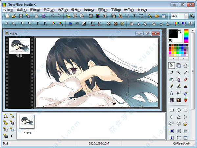This screenshot has height=148, width=197.
Task: Click the zoom 26% input field
Action: (177, 16)
